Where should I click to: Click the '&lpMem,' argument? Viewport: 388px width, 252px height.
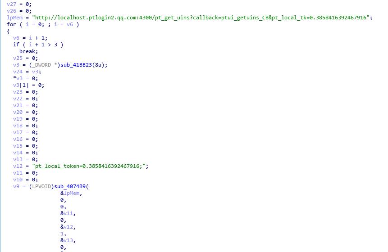tap(71, 193)
